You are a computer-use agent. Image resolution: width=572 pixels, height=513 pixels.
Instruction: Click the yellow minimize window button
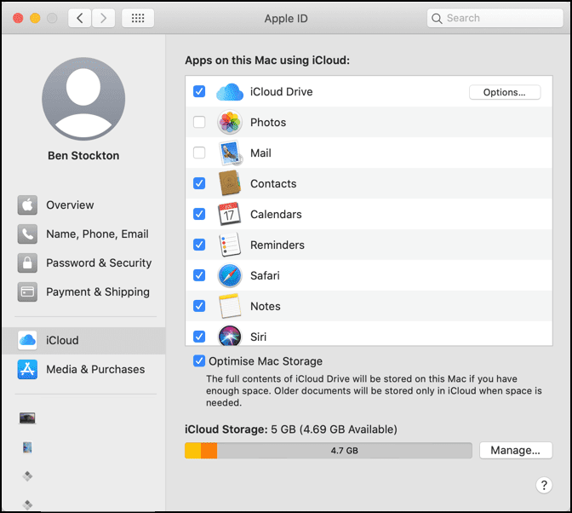click(35, 18)
